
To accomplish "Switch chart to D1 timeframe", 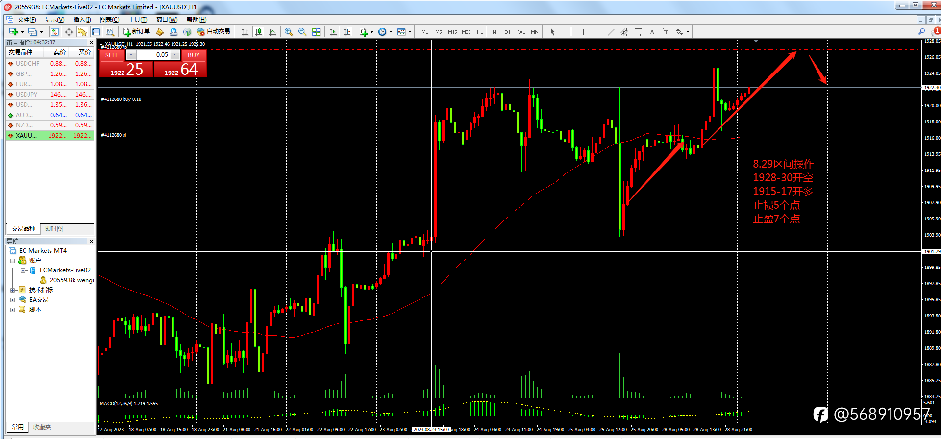I will click(x=507, y=32).
